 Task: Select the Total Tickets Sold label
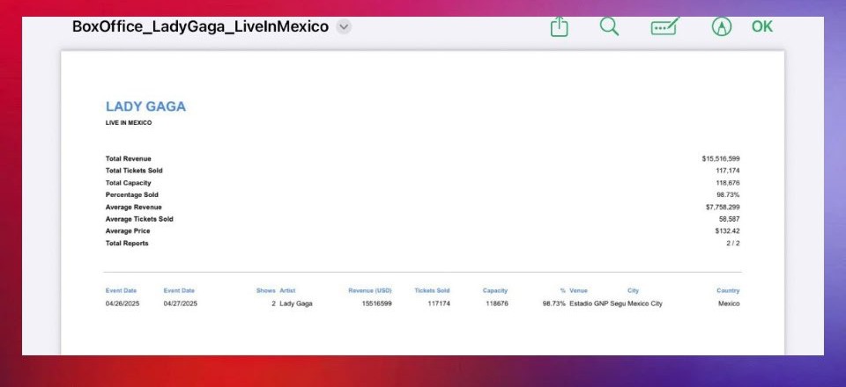pos(134,171)
